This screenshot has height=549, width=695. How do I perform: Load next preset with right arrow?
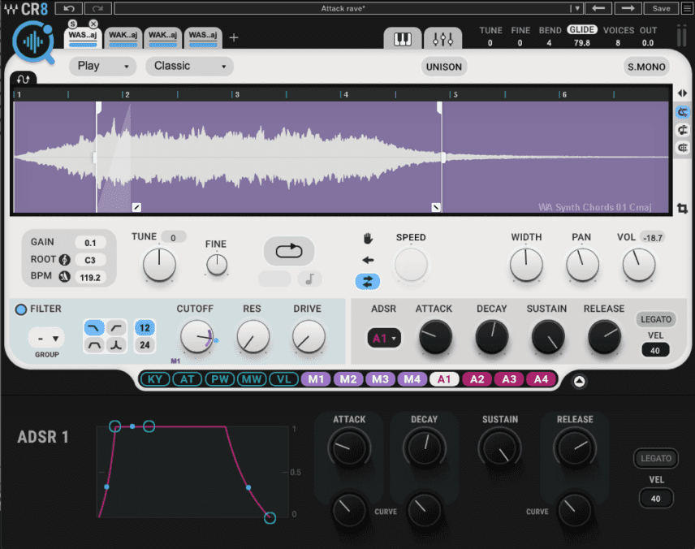(x=628, y=8)
